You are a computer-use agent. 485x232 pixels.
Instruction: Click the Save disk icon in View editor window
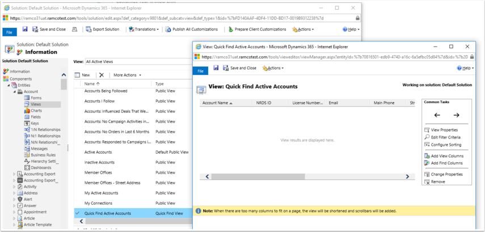[216, 68]
